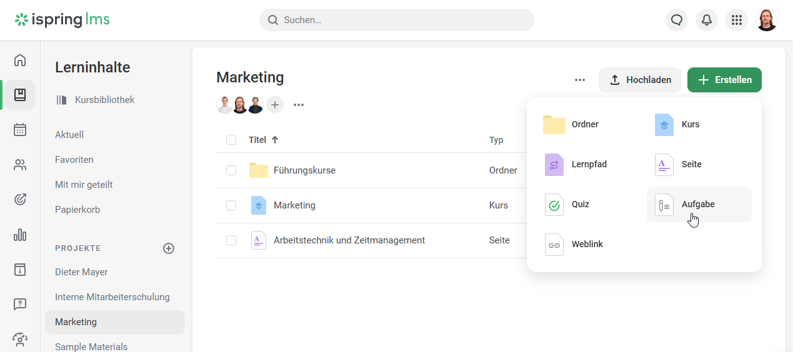Click the calendar icon in sidebar
The height and width of the screenshot is (352, 793).
[20, 130]
